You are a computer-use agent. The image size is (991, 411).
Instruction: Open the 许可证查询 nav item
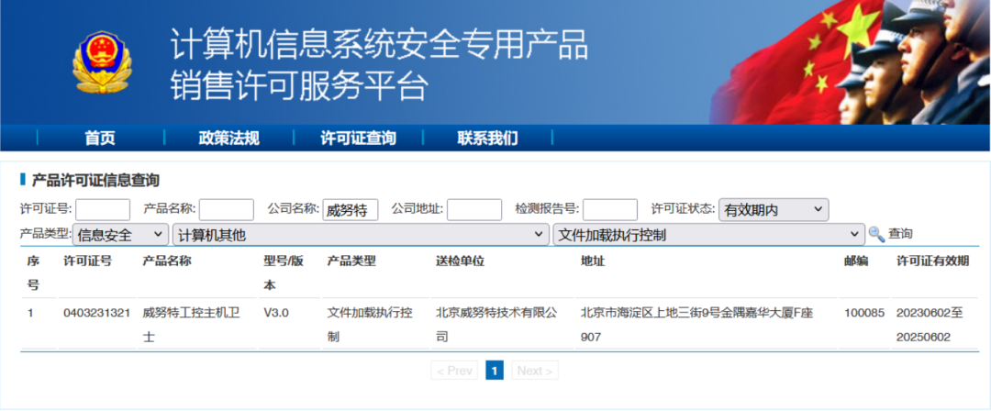359,139
